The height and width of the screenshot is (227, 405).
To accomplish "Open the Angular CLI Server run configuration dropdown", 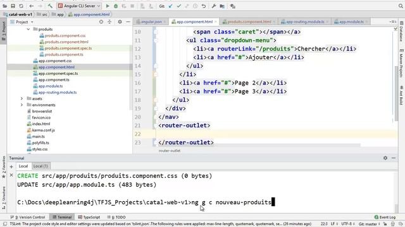I will [79, 6].
